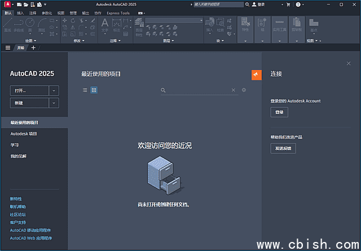Click the recent items search field
This screenshot has height=251, width=361.
tap(199, 90)
